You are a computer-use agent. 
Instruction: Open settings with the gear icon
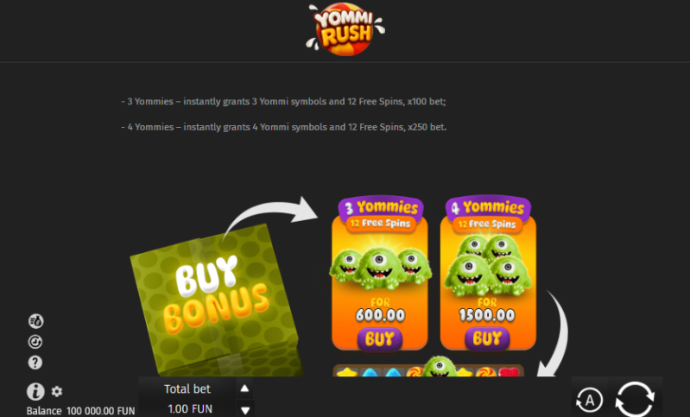(x=57, y=391)
